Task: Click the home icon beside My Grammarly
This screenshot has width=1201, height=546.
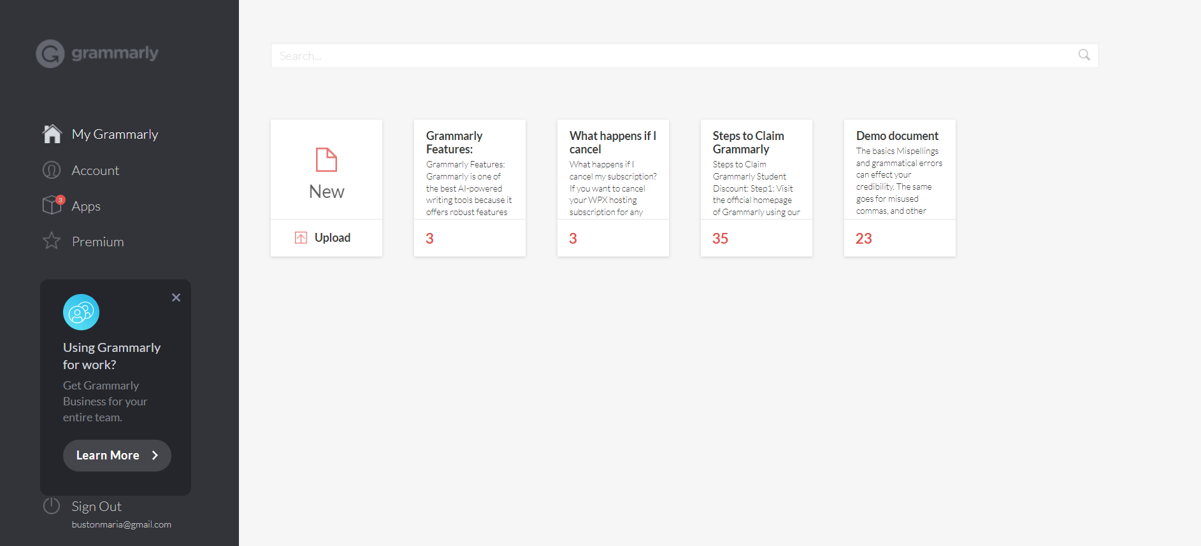Action: coord(52,134)
